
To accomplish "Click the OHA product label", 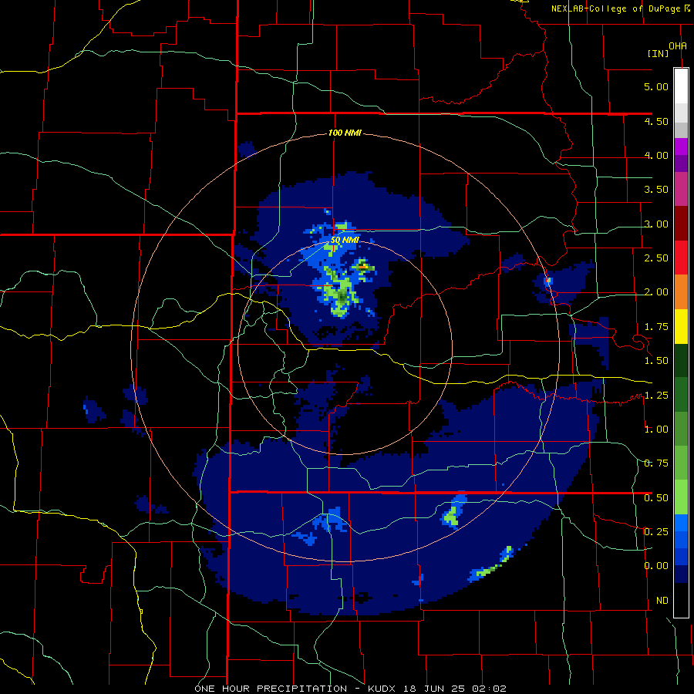I will point(678,46).
